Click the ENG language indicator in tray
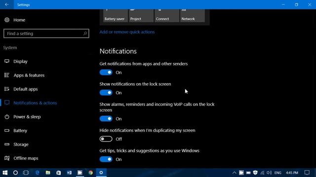316x177 pixels. click(277, 173)
